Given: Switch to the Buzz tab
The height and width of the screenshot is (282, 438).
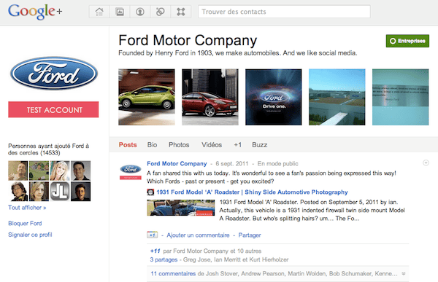Looking at the screenshot, I should tap(259, 145).
